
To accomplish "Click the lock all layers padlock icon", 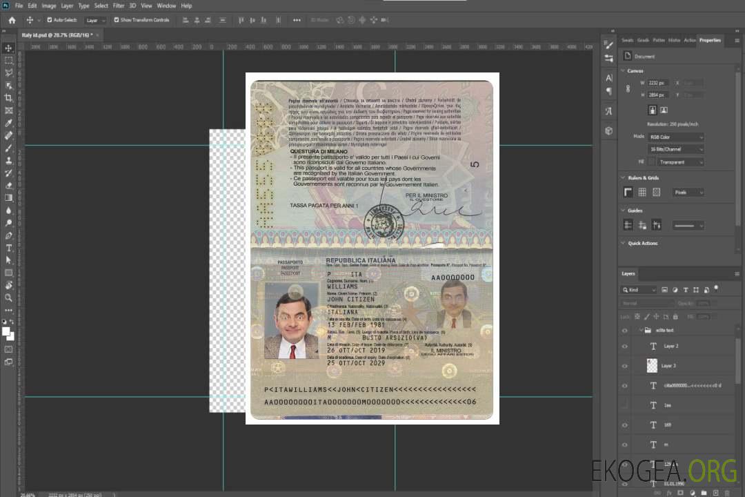I will point(675,317).
